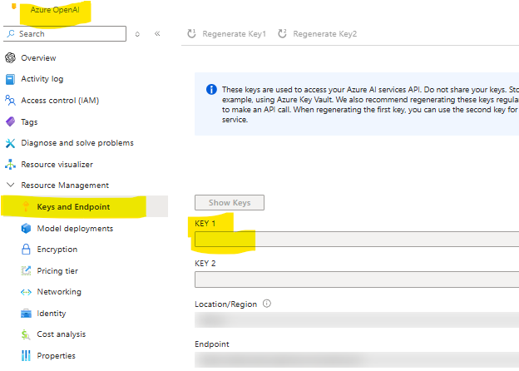The width and height of the screenshot is (519, 371).
Task: Click the Identity briefcase icon
Action: click(26, 313)
